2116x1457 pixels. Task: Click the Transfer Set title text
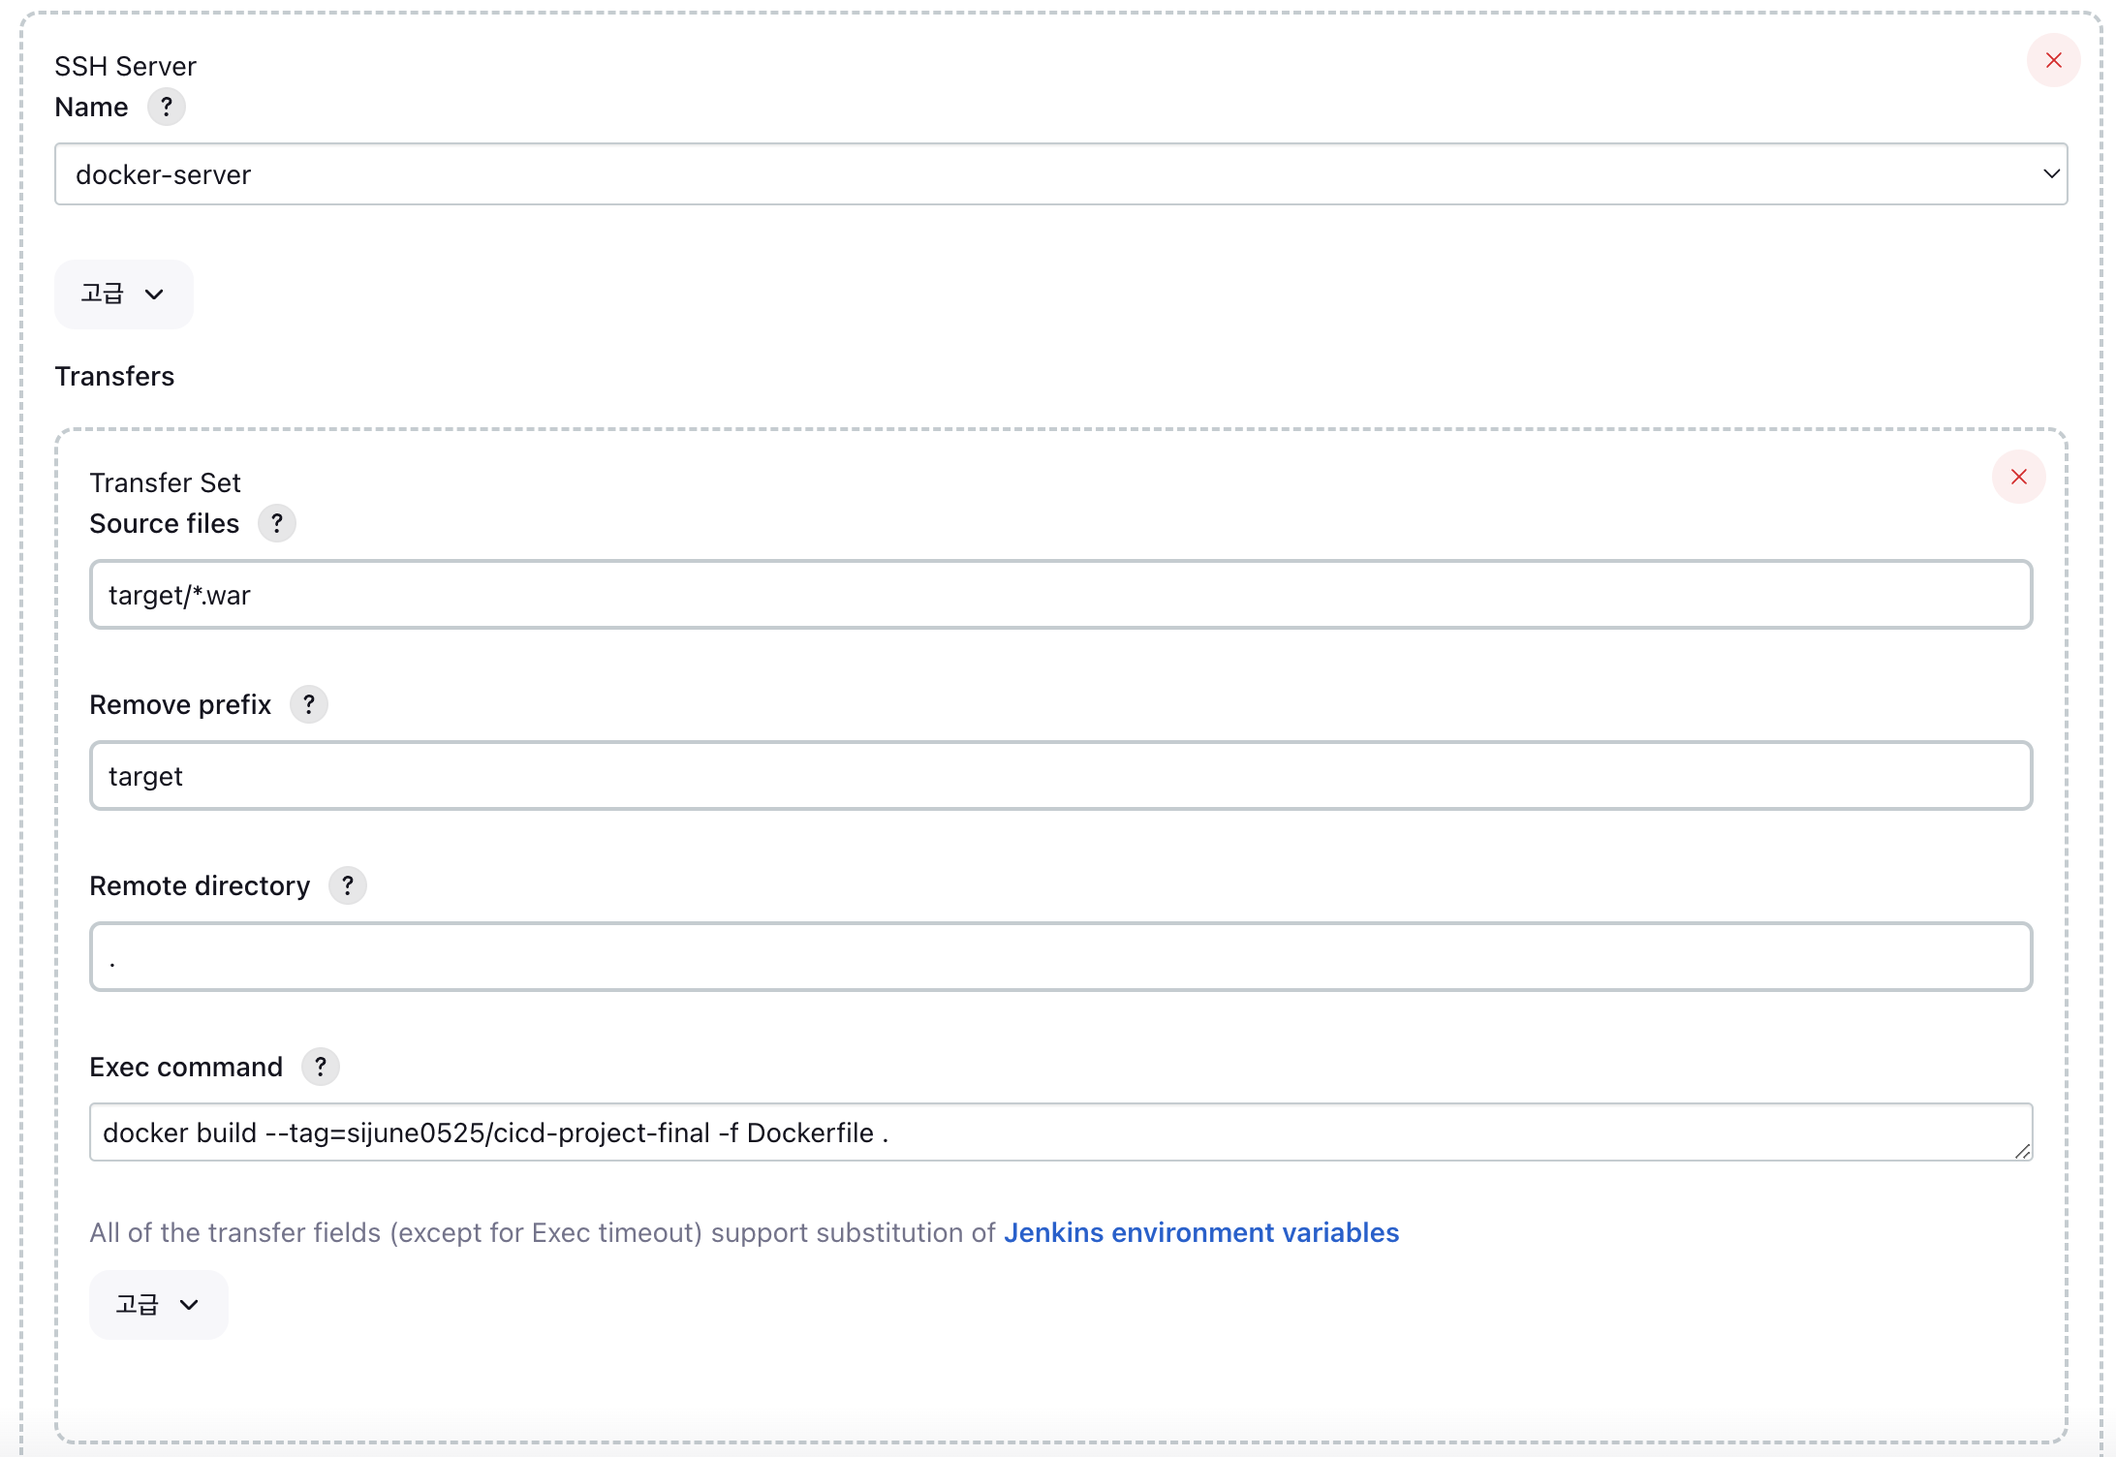165,482
